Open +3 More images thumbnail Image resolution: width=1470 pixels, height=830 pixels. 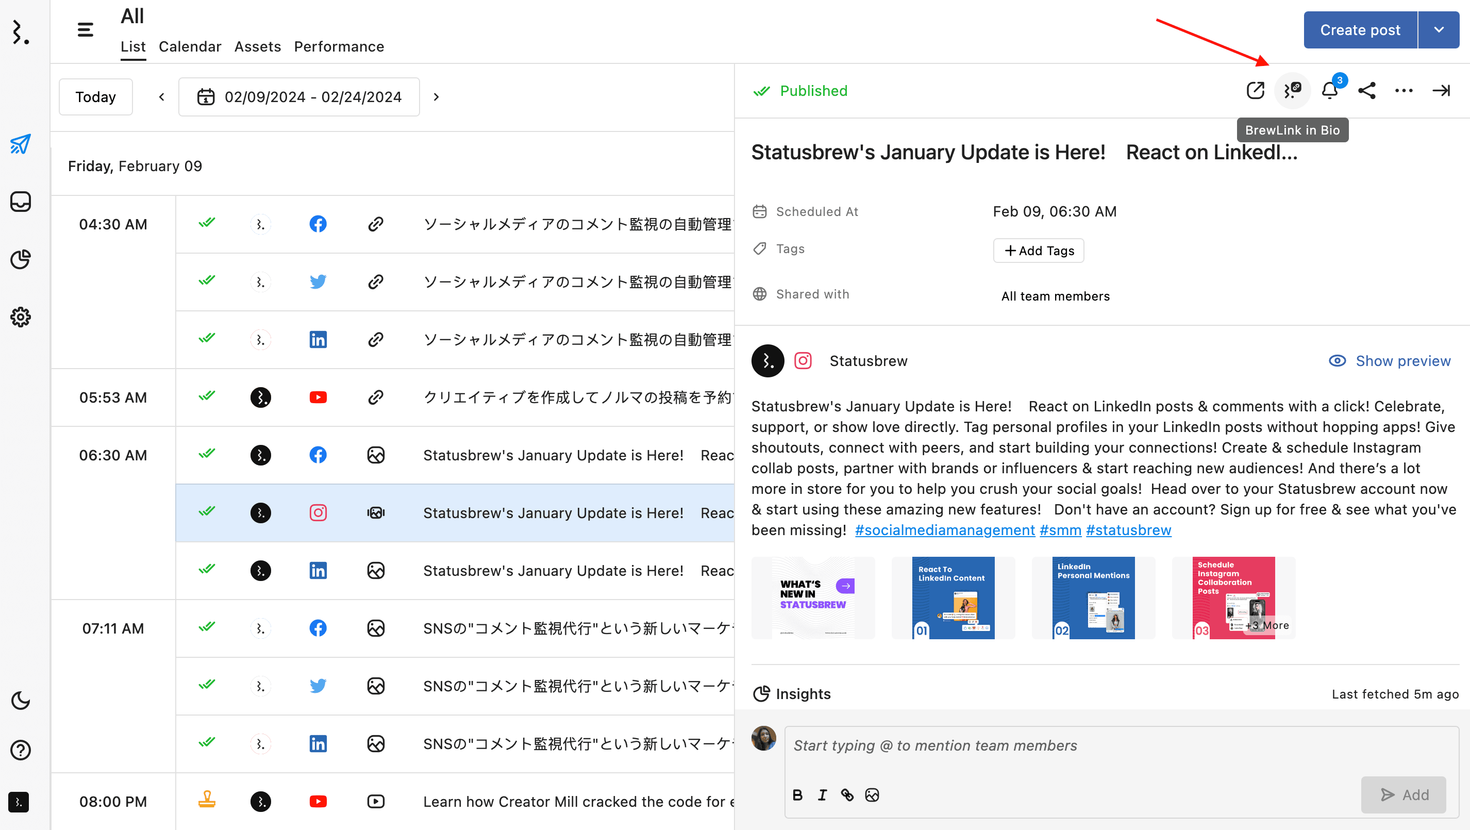click(1234, 597)
